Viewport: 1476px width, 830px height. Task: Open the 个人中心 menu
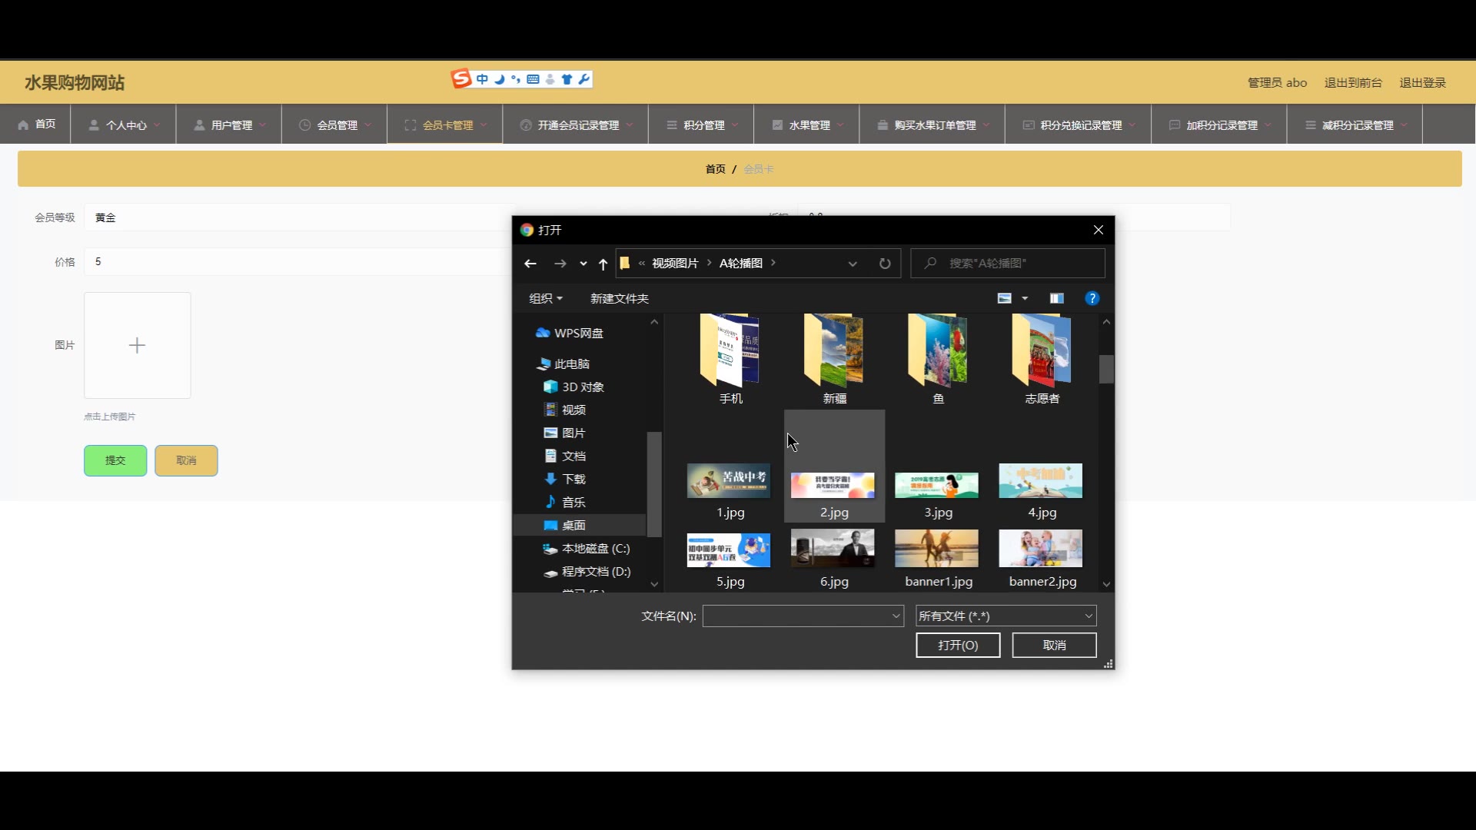[124, 124]
